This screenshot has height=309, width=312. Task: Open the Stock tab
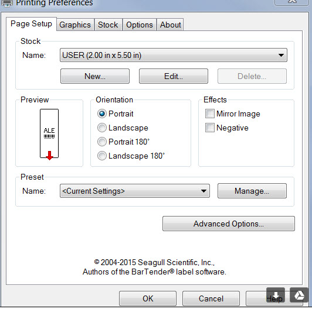[x=108, y=25]
